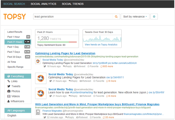Select Latest Results filter
175x120 pixels.
(18, 32)
